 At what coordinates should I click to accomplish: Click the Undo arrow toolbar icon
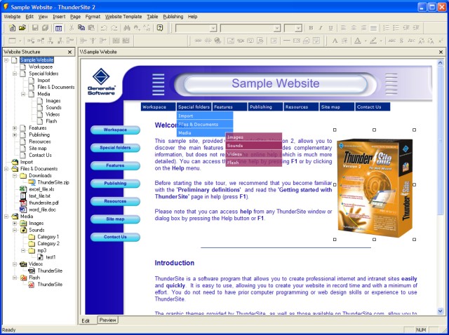tap(104, 28)
